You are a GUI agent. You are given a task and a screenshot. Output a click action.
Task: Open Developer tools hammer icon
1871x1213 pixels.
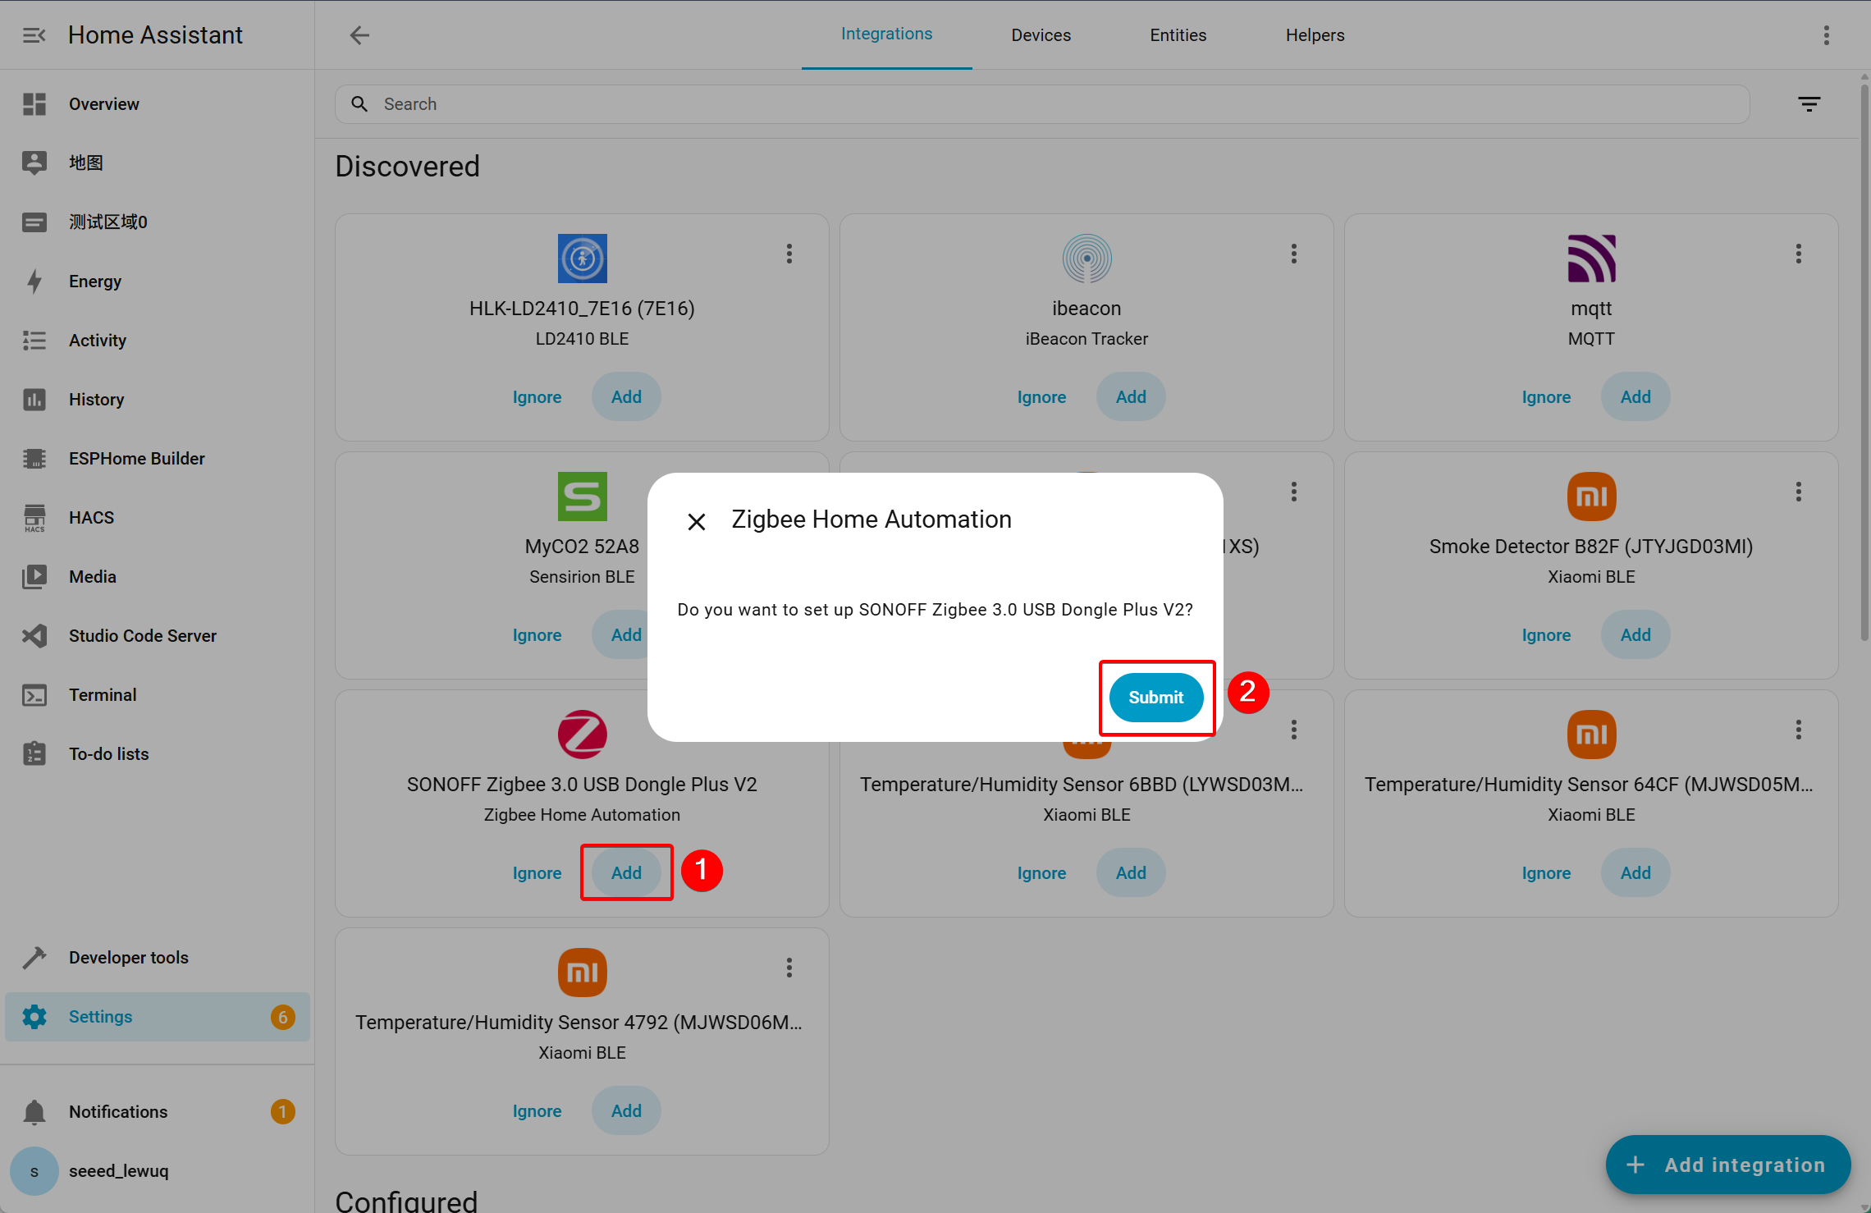(34, 958)
